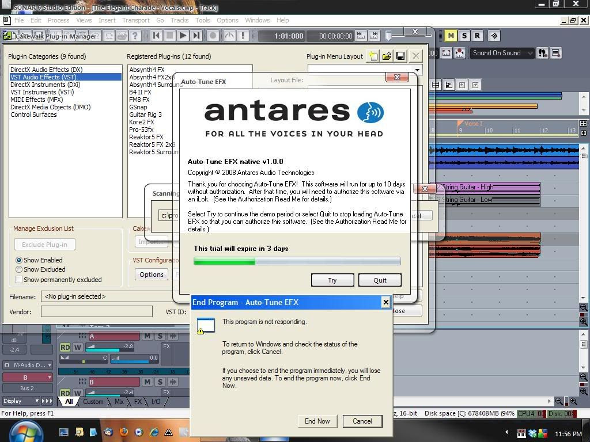Click the previous marker icon by time display

point(361,35)
